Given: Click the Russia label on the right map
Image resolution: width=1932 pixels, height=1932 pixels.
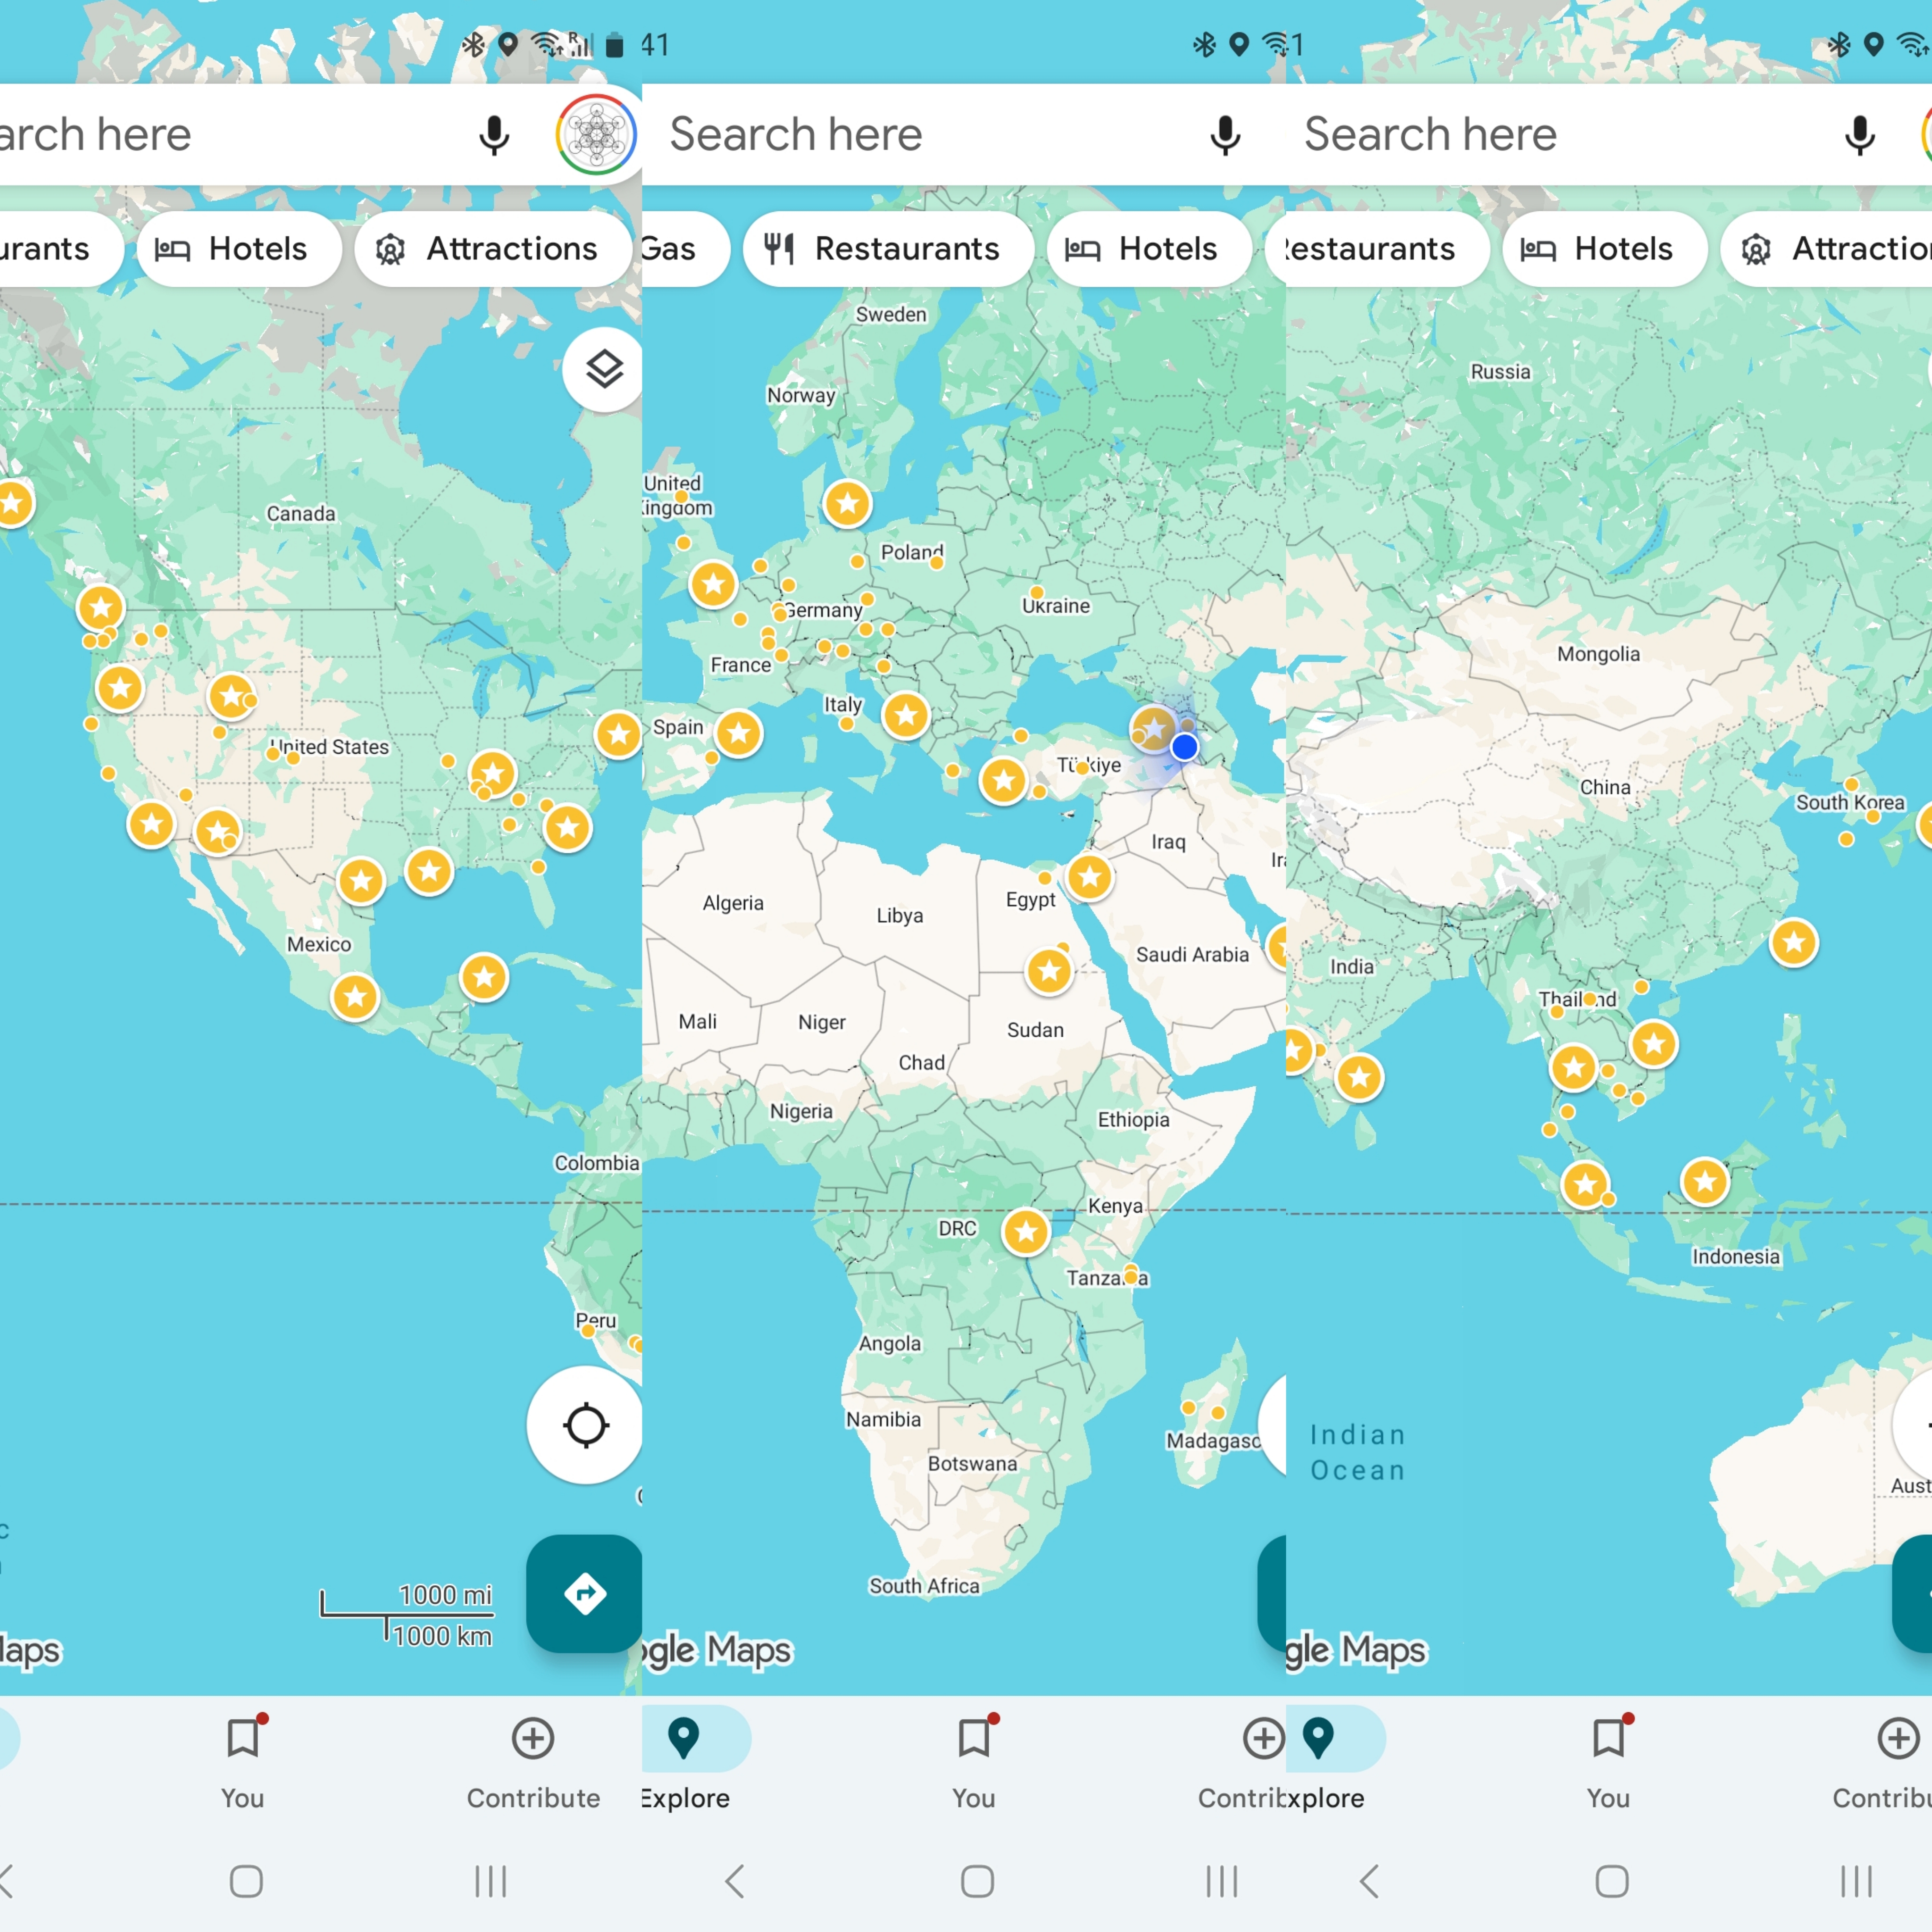Looking at the screenshot, I should 1500,372.
